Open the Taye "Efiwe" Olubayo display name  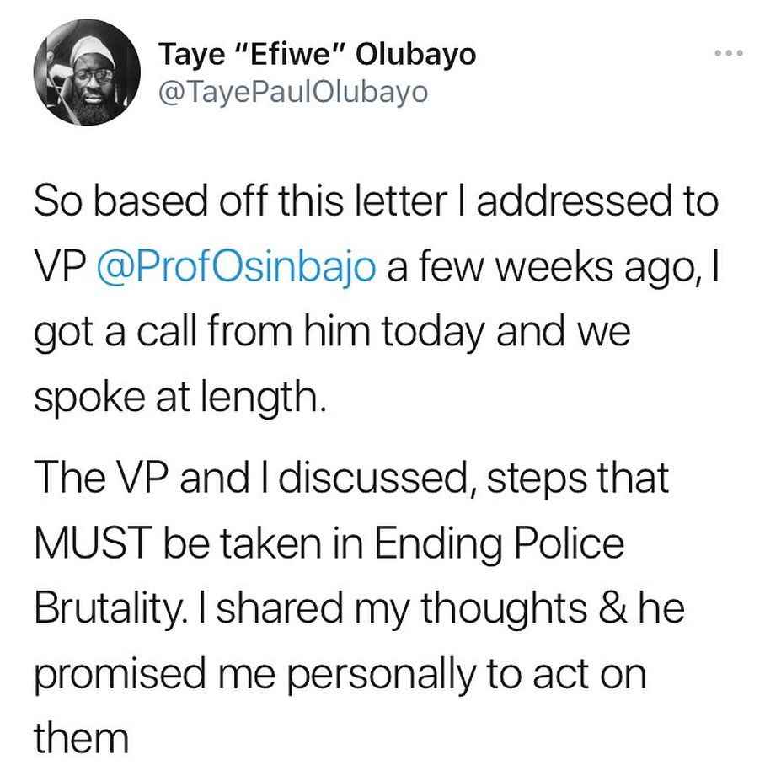pyautogui.click(x=318, y=54)
